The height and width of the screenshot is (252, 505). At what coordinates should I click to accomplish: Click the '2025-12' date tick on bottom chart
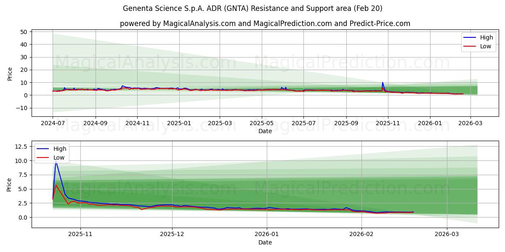[x=173, y=235]
